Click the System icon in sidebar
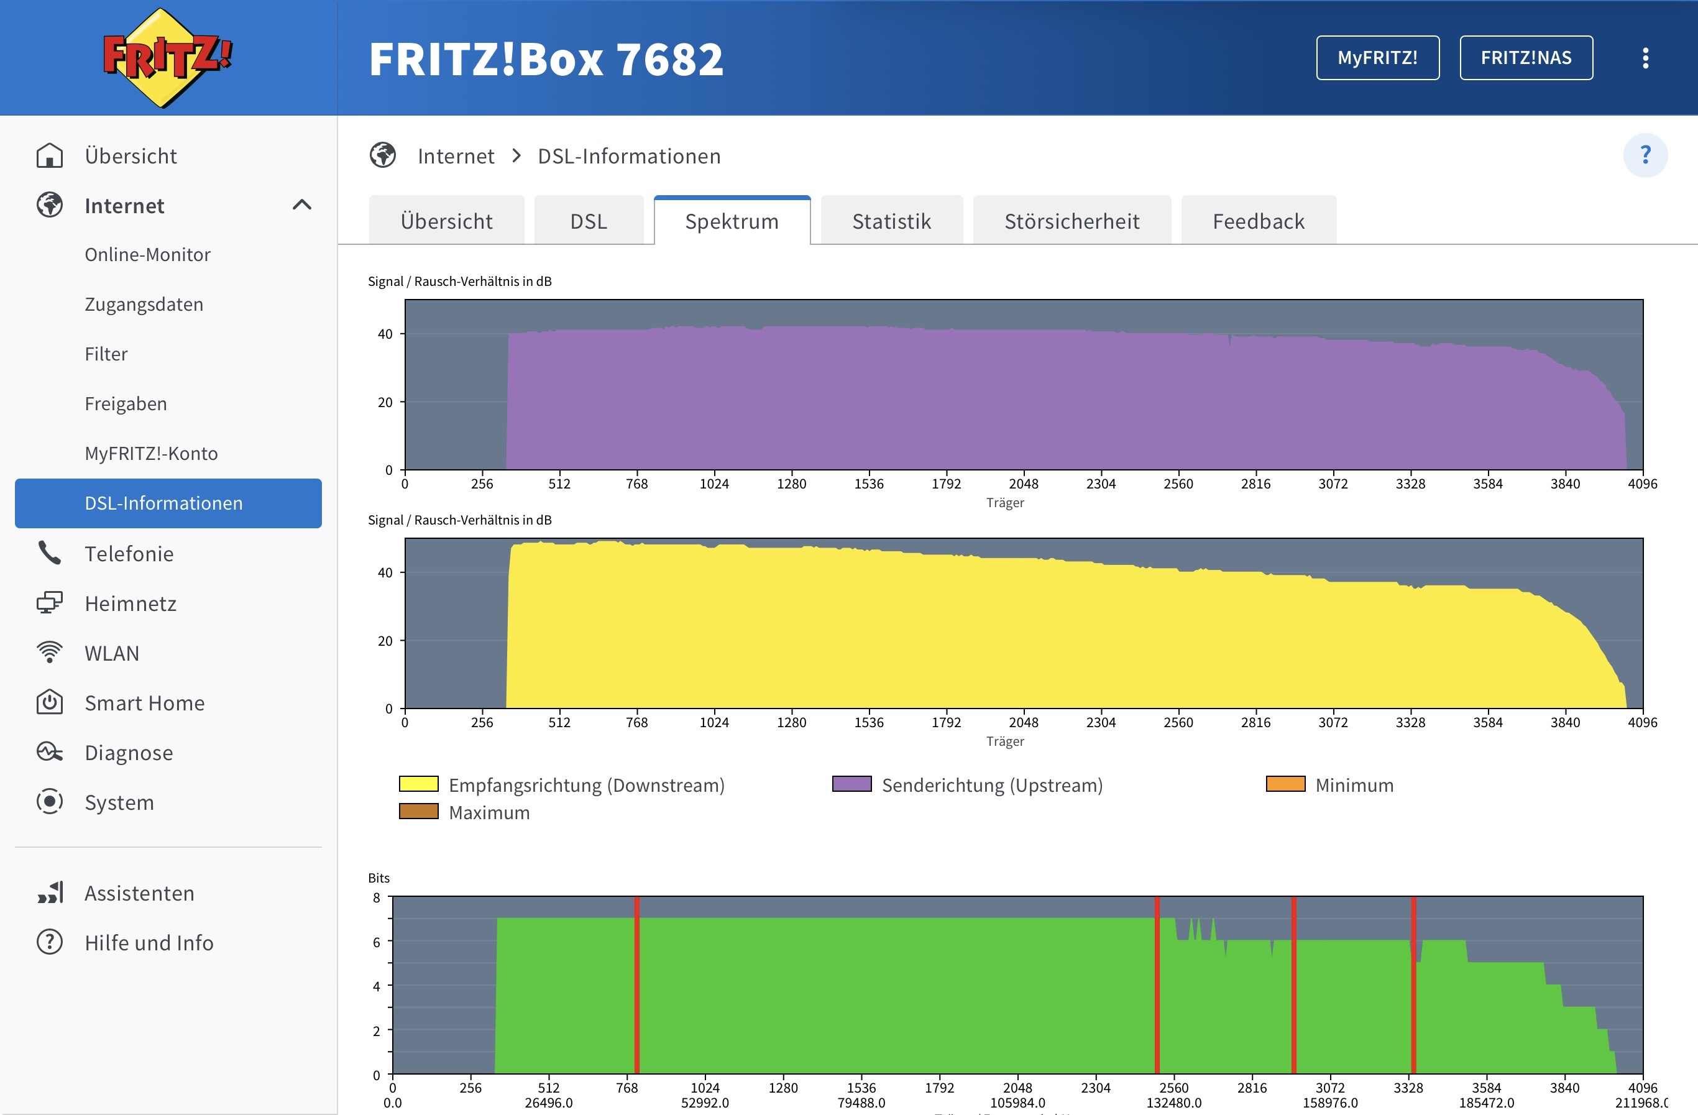The image size is (1698, 1115). point(49,802)
